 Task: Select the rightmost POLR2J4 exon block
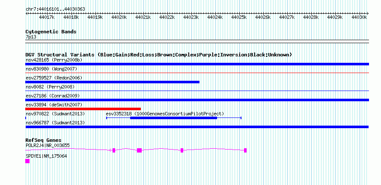coord(245,150)
